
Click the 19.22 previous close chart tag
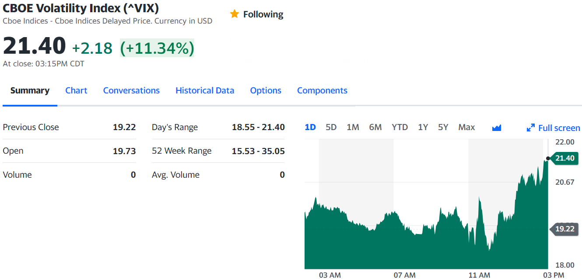[564, 228]
